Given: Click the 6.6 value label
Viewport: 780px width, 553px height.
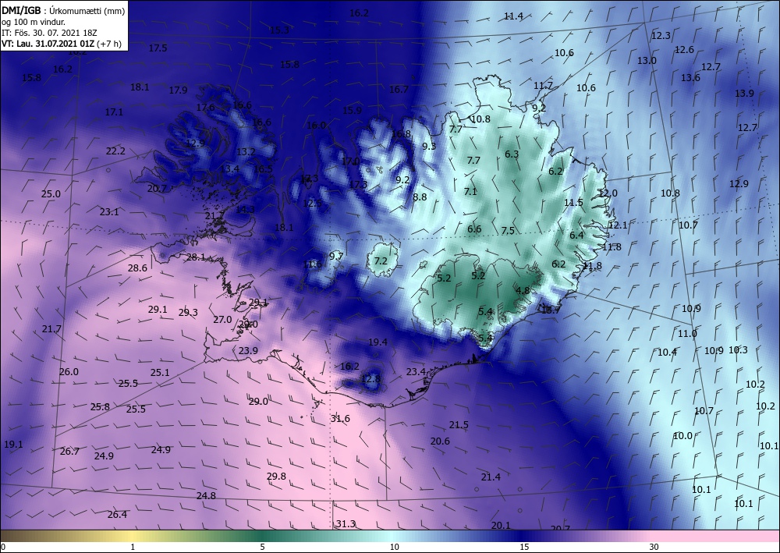Looking at the screenshot, I should coord(474,229).
